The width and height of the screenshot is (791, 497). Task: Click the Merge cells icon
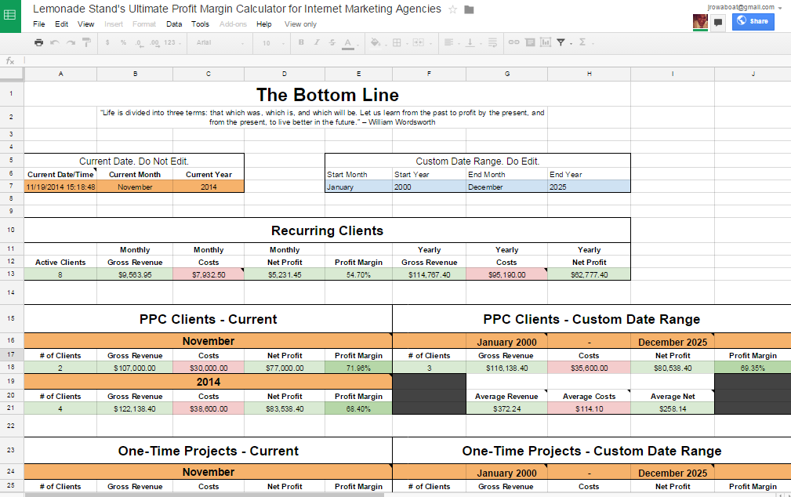pyautogui.click(x=418, y=42)
